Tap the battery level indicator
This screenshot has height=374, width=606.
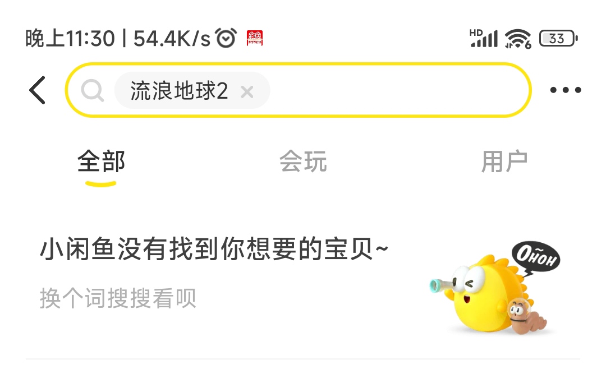click(x=558, y=38)
